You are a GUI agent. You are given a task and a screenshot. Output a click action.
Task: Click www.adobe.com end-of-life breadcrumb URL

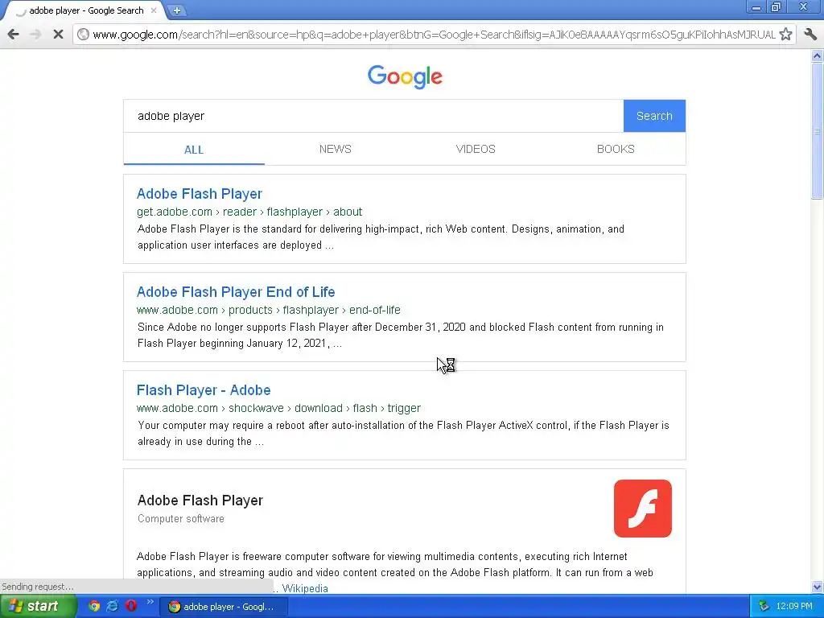(269, 310)
